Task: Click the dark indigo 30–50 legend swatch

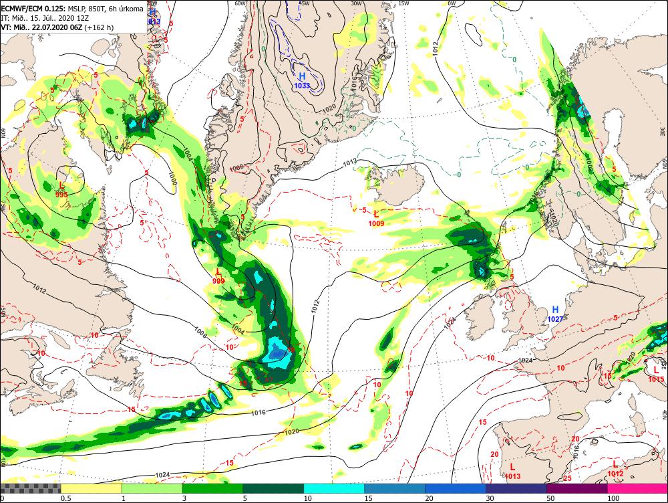Action: click(x=516, y=488)
